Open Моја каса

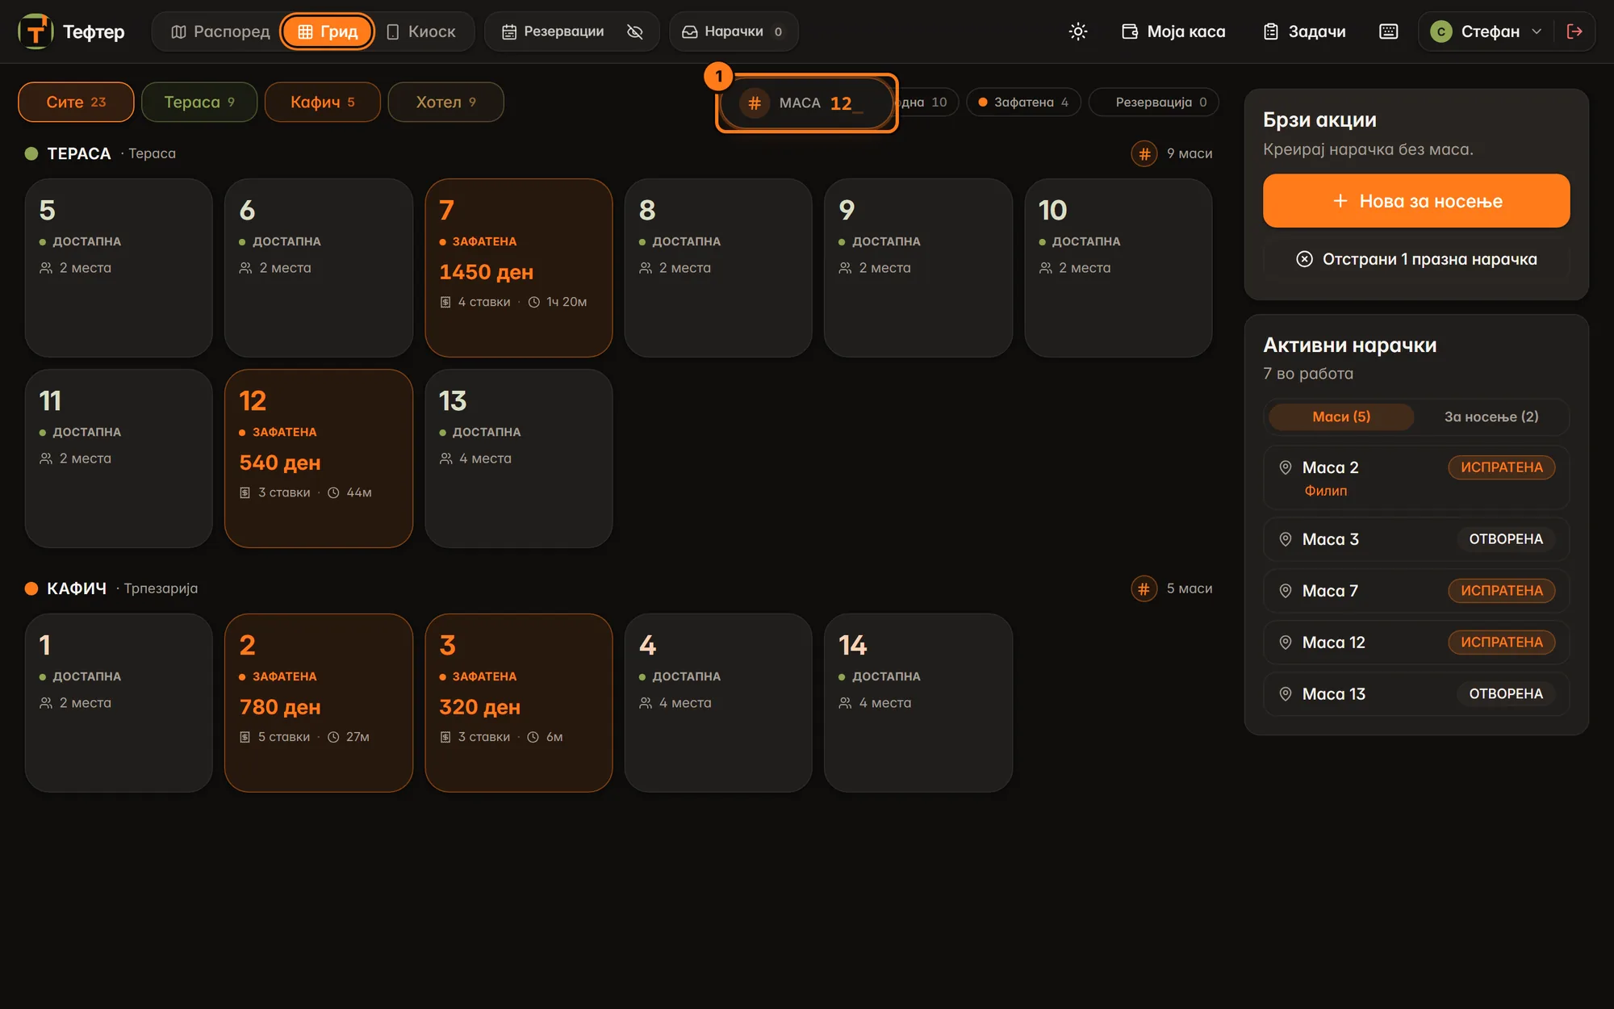[x=1173, y=31]
